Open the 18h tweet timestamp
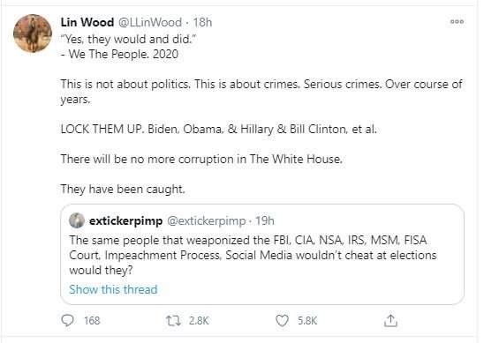Viewport: 484px width, 343px height. (202, 22)
